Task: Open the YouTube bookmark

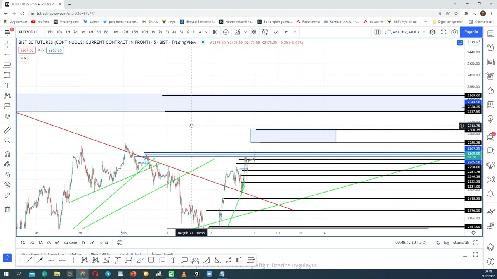Action: pyautogui.click(x=40, y=22)
